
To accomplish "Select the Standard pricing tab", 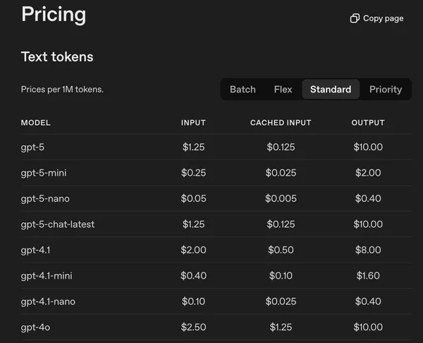I will click(331, 90).
